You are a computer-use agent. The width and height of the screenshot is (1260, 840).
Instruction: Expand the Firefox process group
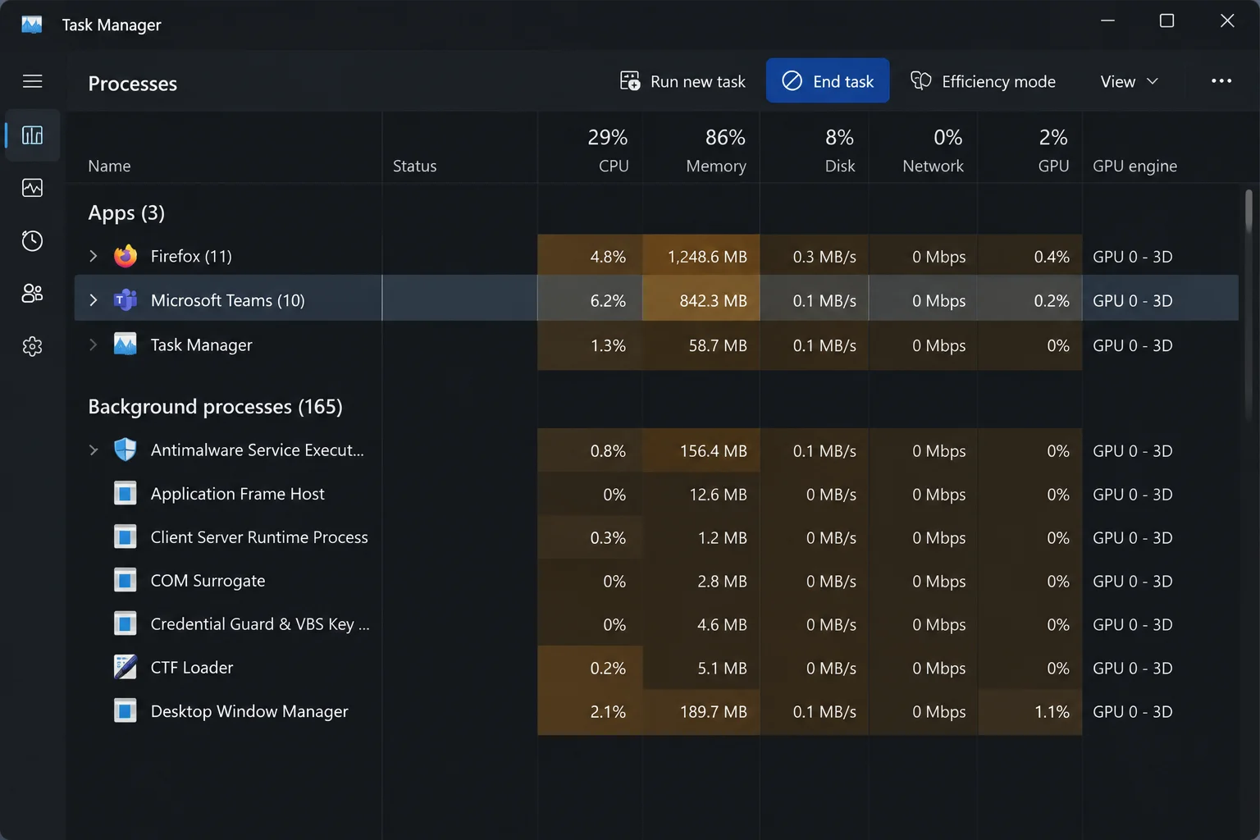click(x=94, y=256)
